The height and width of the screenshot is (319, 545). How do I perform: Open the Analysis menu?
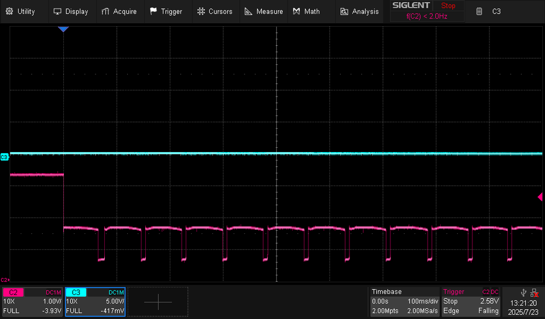point(359,11)
